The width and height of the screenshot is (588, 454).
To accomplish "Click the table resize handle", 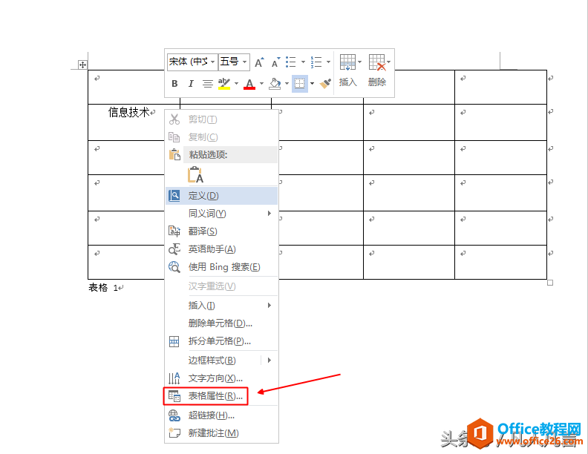I will (x=550, y=283).
